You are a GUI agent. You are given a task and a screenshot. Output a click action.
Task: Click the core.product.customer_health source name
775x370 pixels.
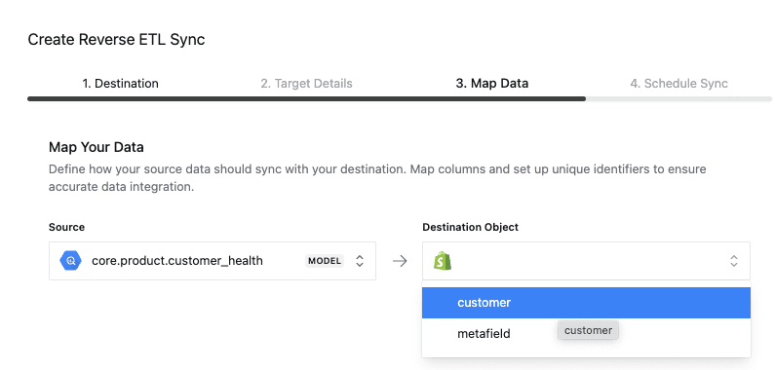(x=177, y=261)
